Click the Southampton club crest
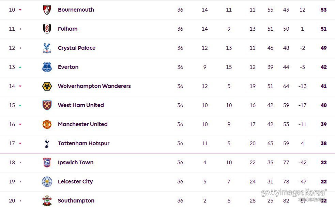 pos(47,201)
